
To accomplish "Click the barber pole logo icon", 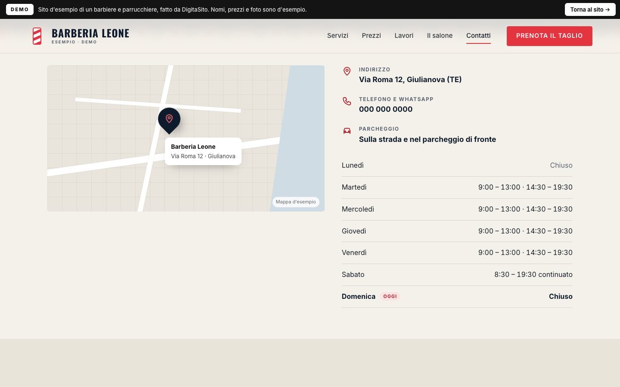I will click(x=37, y=36).
